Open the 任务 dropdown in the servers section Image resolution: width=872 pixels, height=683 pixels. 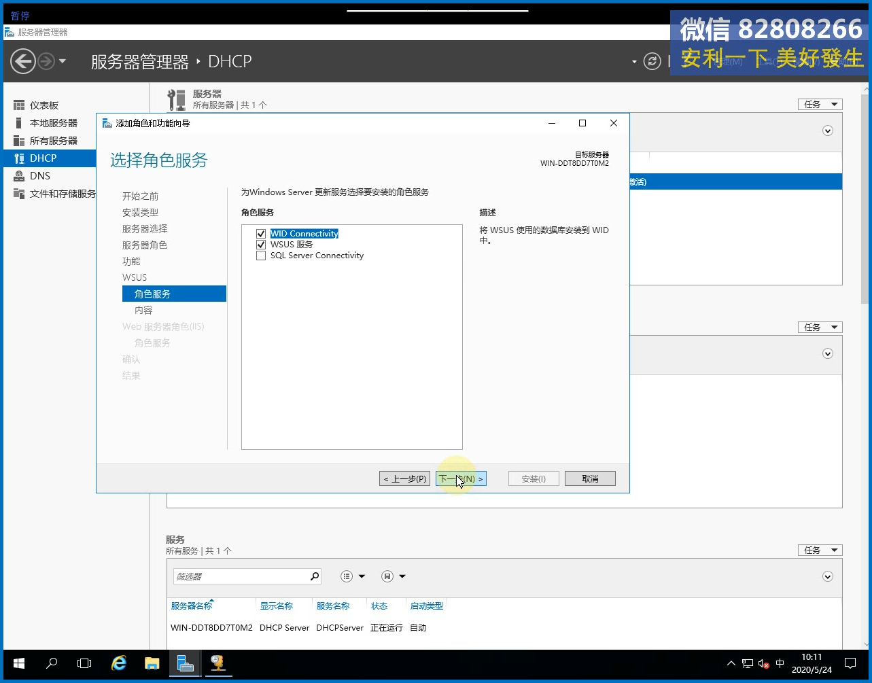pyautogui.click(x=820, y=104)
